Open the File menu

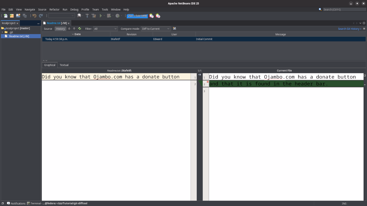click(x=3, y=9)
